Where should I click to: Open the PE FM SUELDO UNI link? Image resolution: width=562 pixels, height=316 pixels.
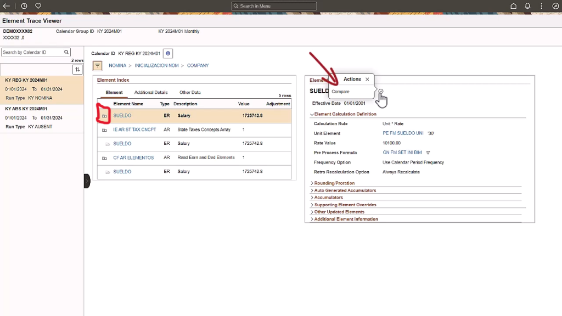[x=403, y=133]
